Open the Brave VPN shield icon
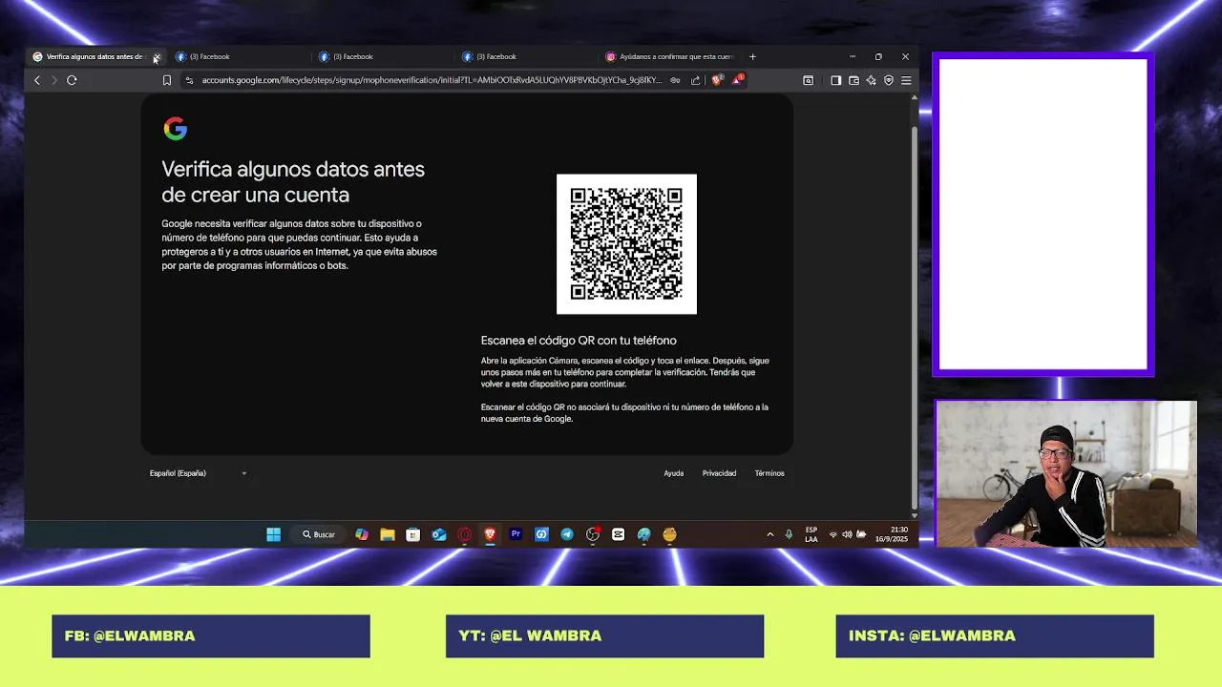This screenshot has height=687, width=1222. [889, 80]
